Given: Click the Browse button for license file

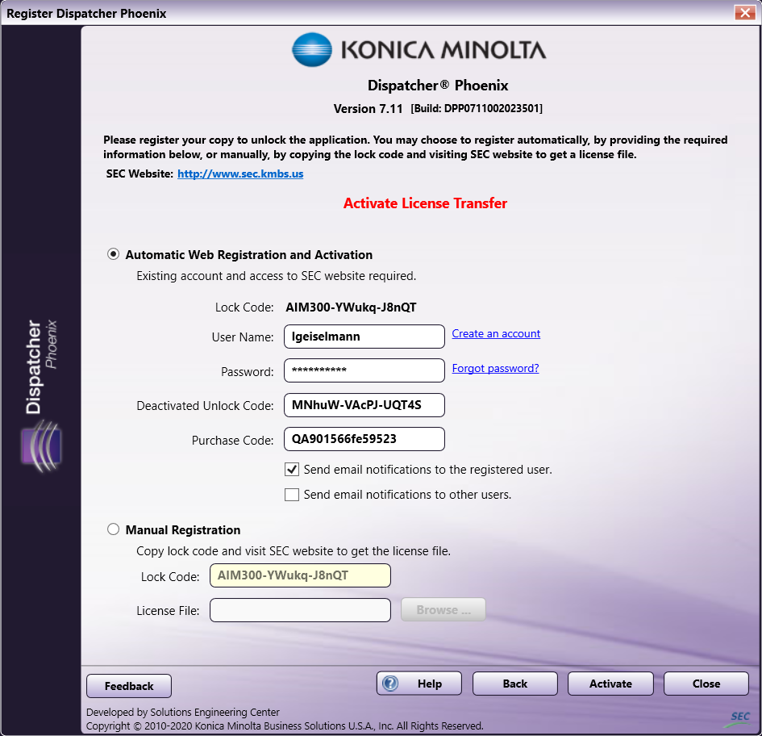Looking at the screenshot, I should [x=443, y=609].
